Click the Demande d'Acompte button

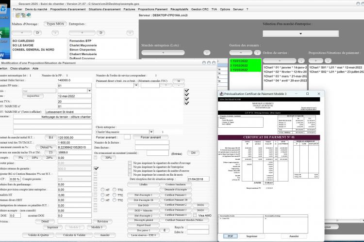(x=176, y=190)
